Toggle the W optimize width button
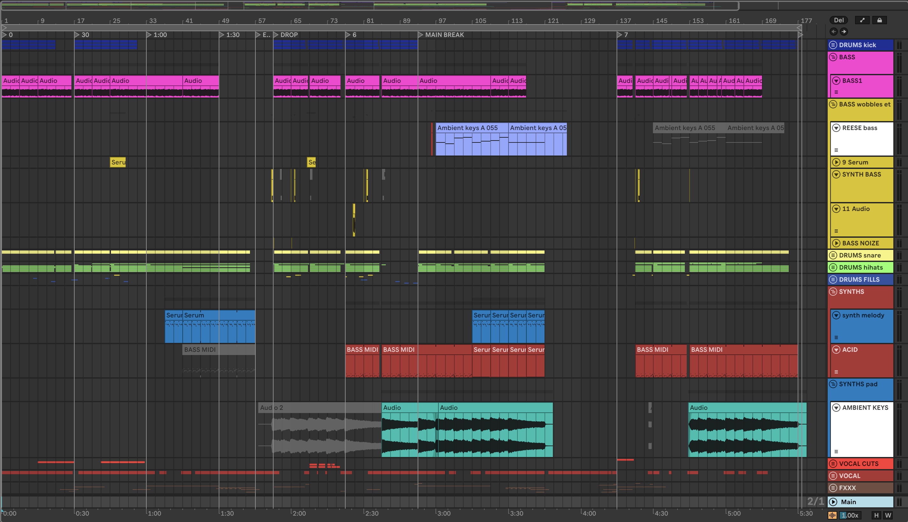Image resolution: width=908 pixels, height=522 pixels. (888, 515)
